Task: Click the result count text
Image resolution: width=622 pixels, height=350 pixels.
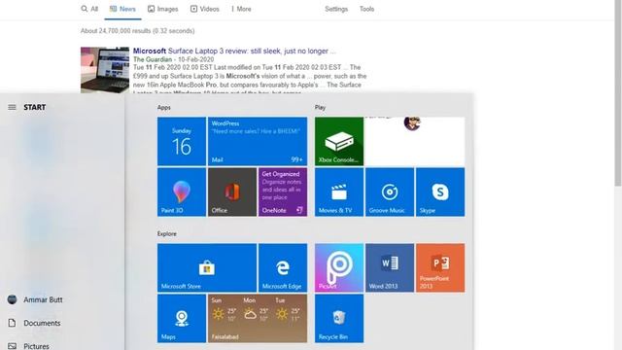Action: coord(138,30)
